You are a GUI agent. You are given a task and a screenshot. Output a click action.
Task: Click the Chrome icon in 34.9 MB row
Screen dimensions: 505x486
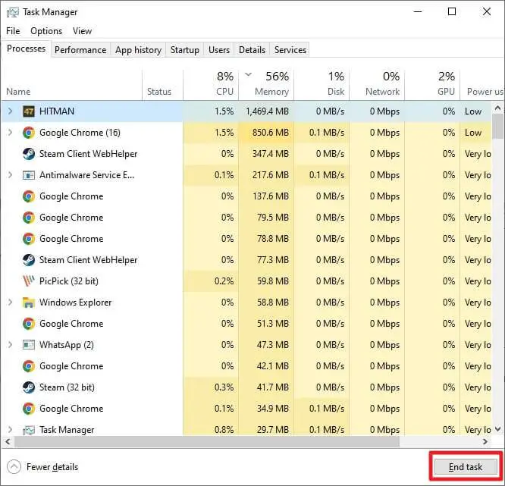(x=29, y=409)
